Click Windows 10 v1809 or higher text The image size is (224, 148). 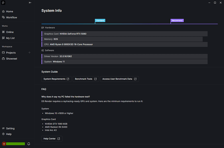[59, 113]
